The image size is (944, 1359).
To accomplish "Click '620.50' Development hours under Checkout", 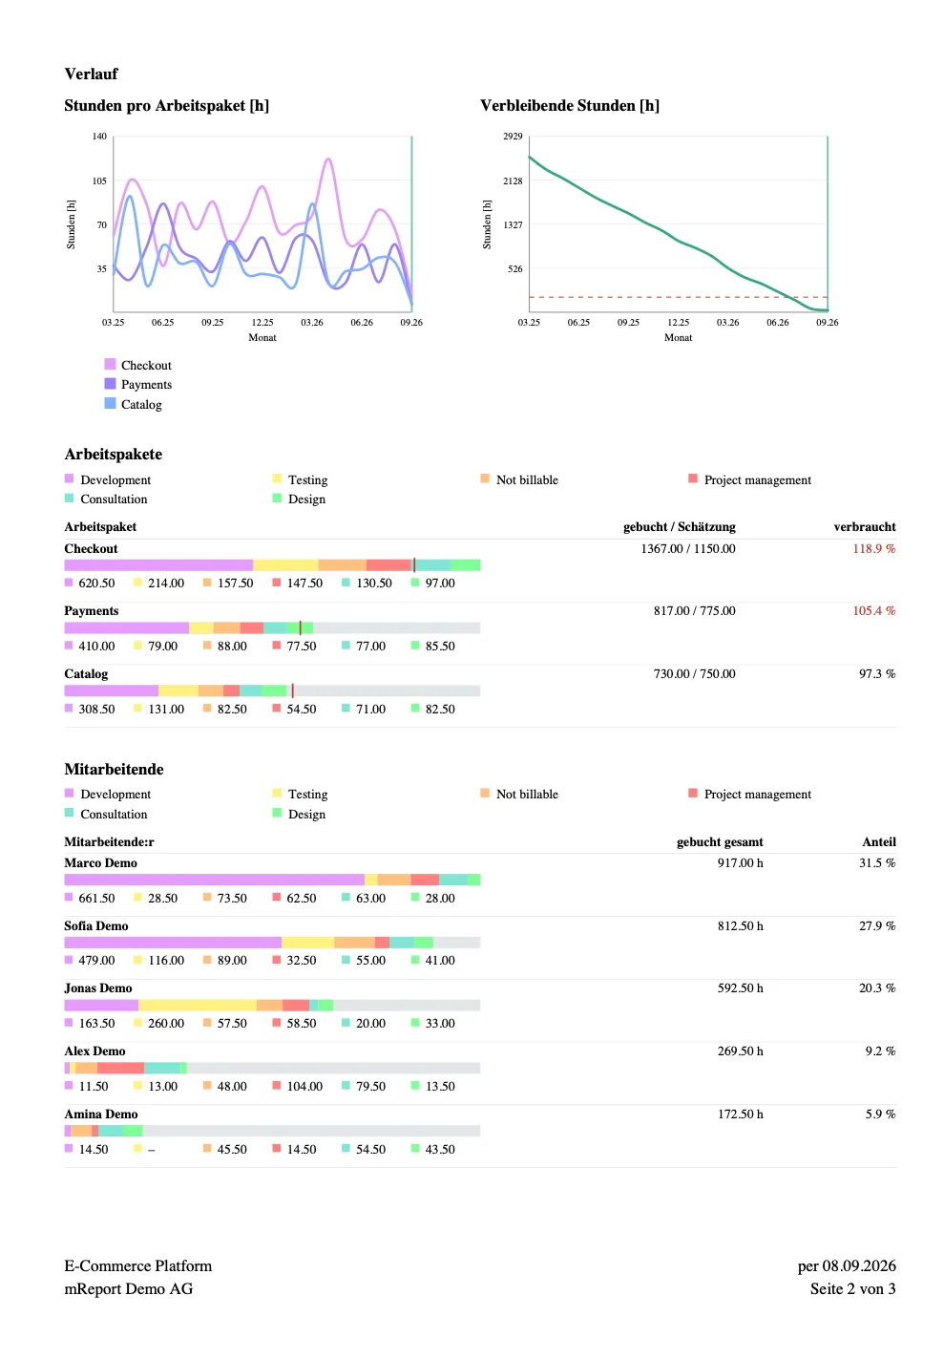I will click(x=96, y=583).
